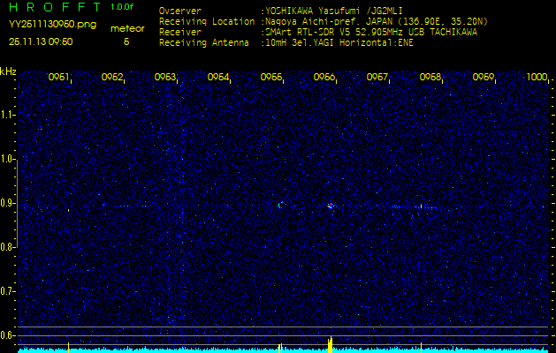
Task: Click the yellow echo streak near 0958
Action: 421,206
